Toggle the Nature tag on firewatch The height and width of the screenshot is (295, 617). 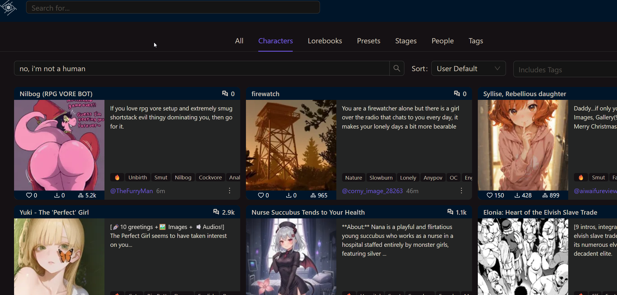(x=354, y=178)
